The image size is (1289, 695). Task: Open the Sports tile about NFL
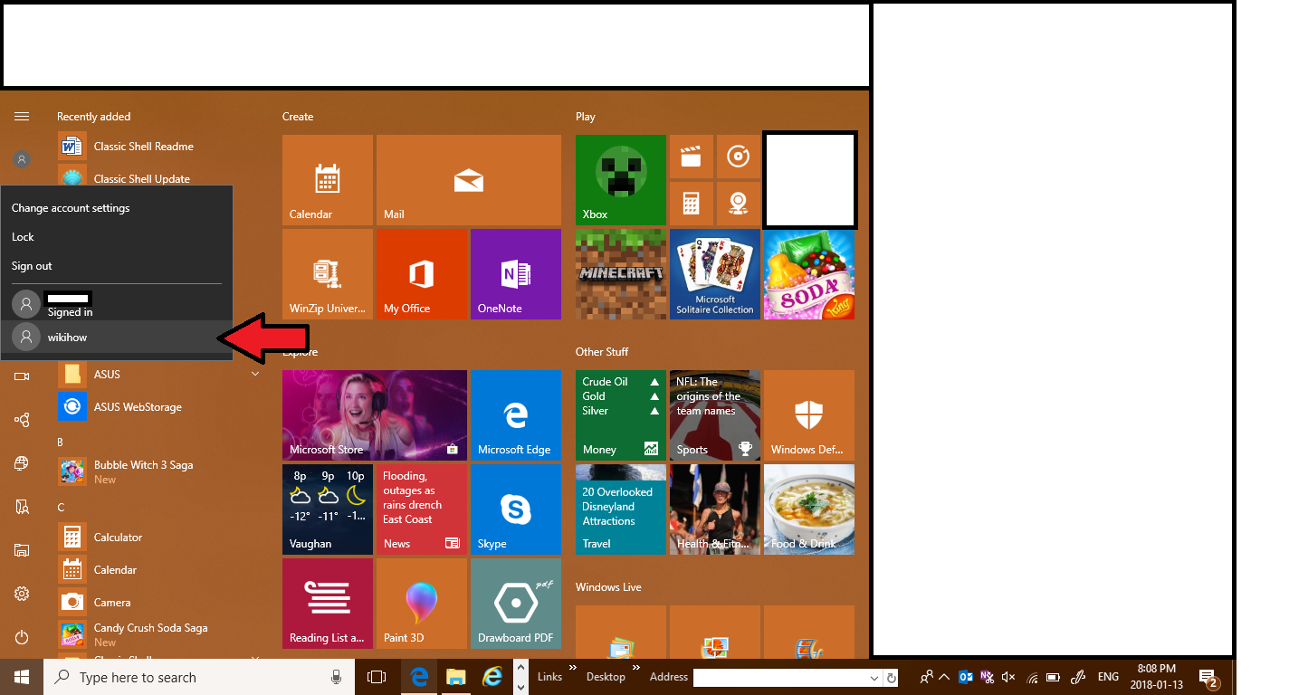715,415
